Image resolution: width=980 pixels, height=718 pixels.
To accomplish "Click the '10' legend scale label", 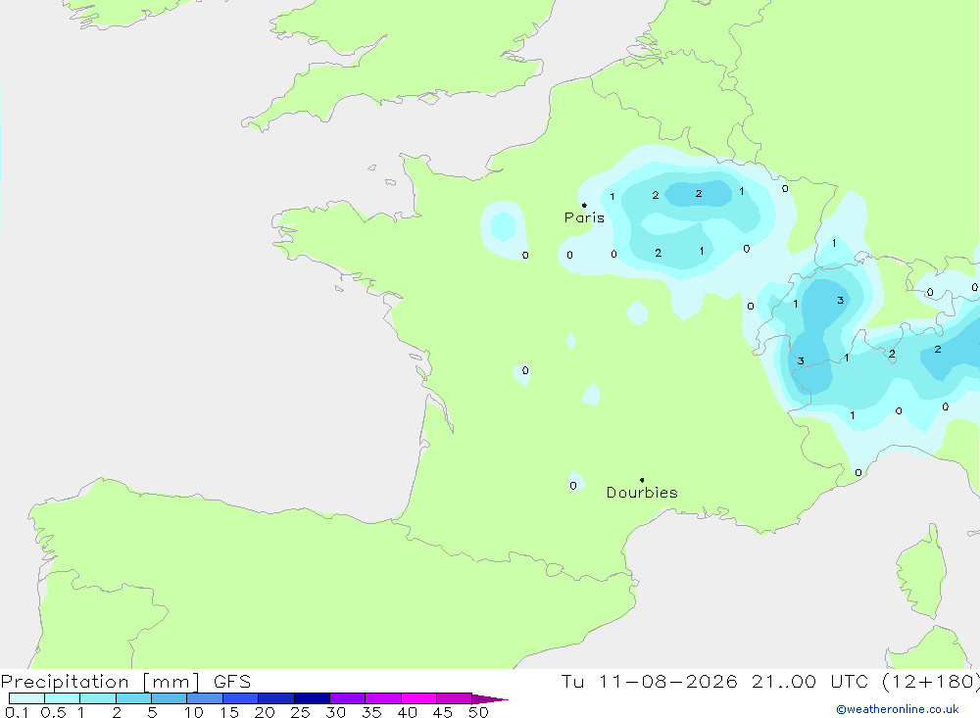I will pyautogui.click(x=194, y=712).
